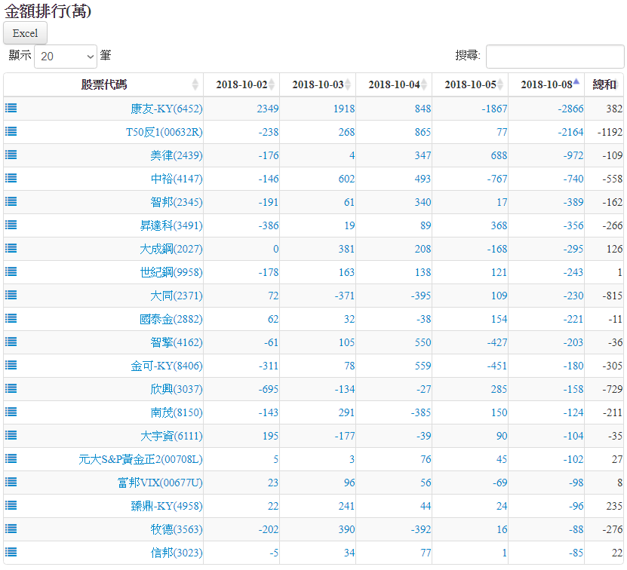Click the list icon in the 國泰金(2882) row

click(11, 318)
